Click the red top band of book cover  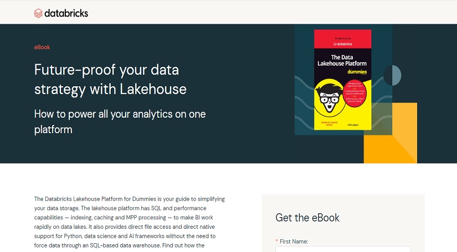point(343,39)
